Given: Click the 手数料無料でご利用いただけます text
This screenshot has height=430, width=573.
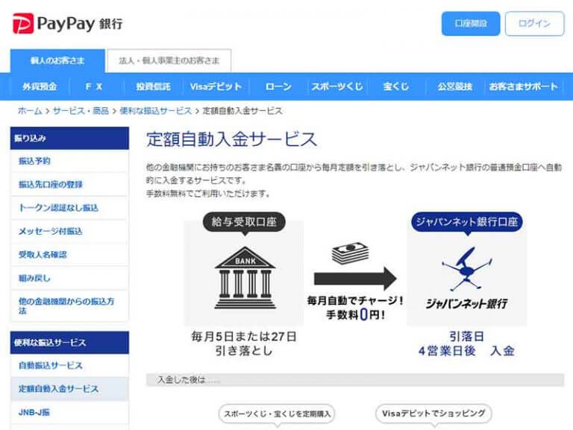Looking at the screenshot, I should pyautogui.click(x=208, y=194).
